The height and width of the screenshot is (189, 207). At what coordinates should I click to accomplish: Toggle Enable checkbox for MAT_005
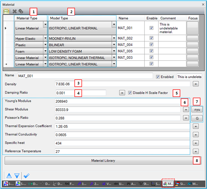[x=151, y=51]
